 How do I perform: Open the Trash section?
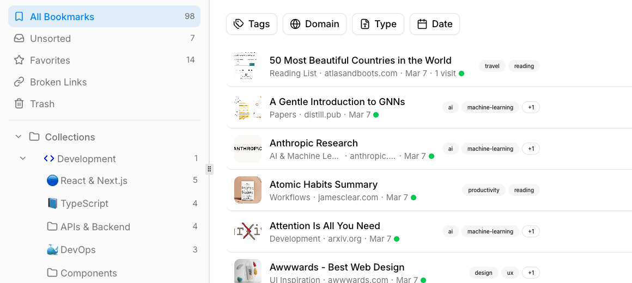pyautogui.click(x=105, y=103)
